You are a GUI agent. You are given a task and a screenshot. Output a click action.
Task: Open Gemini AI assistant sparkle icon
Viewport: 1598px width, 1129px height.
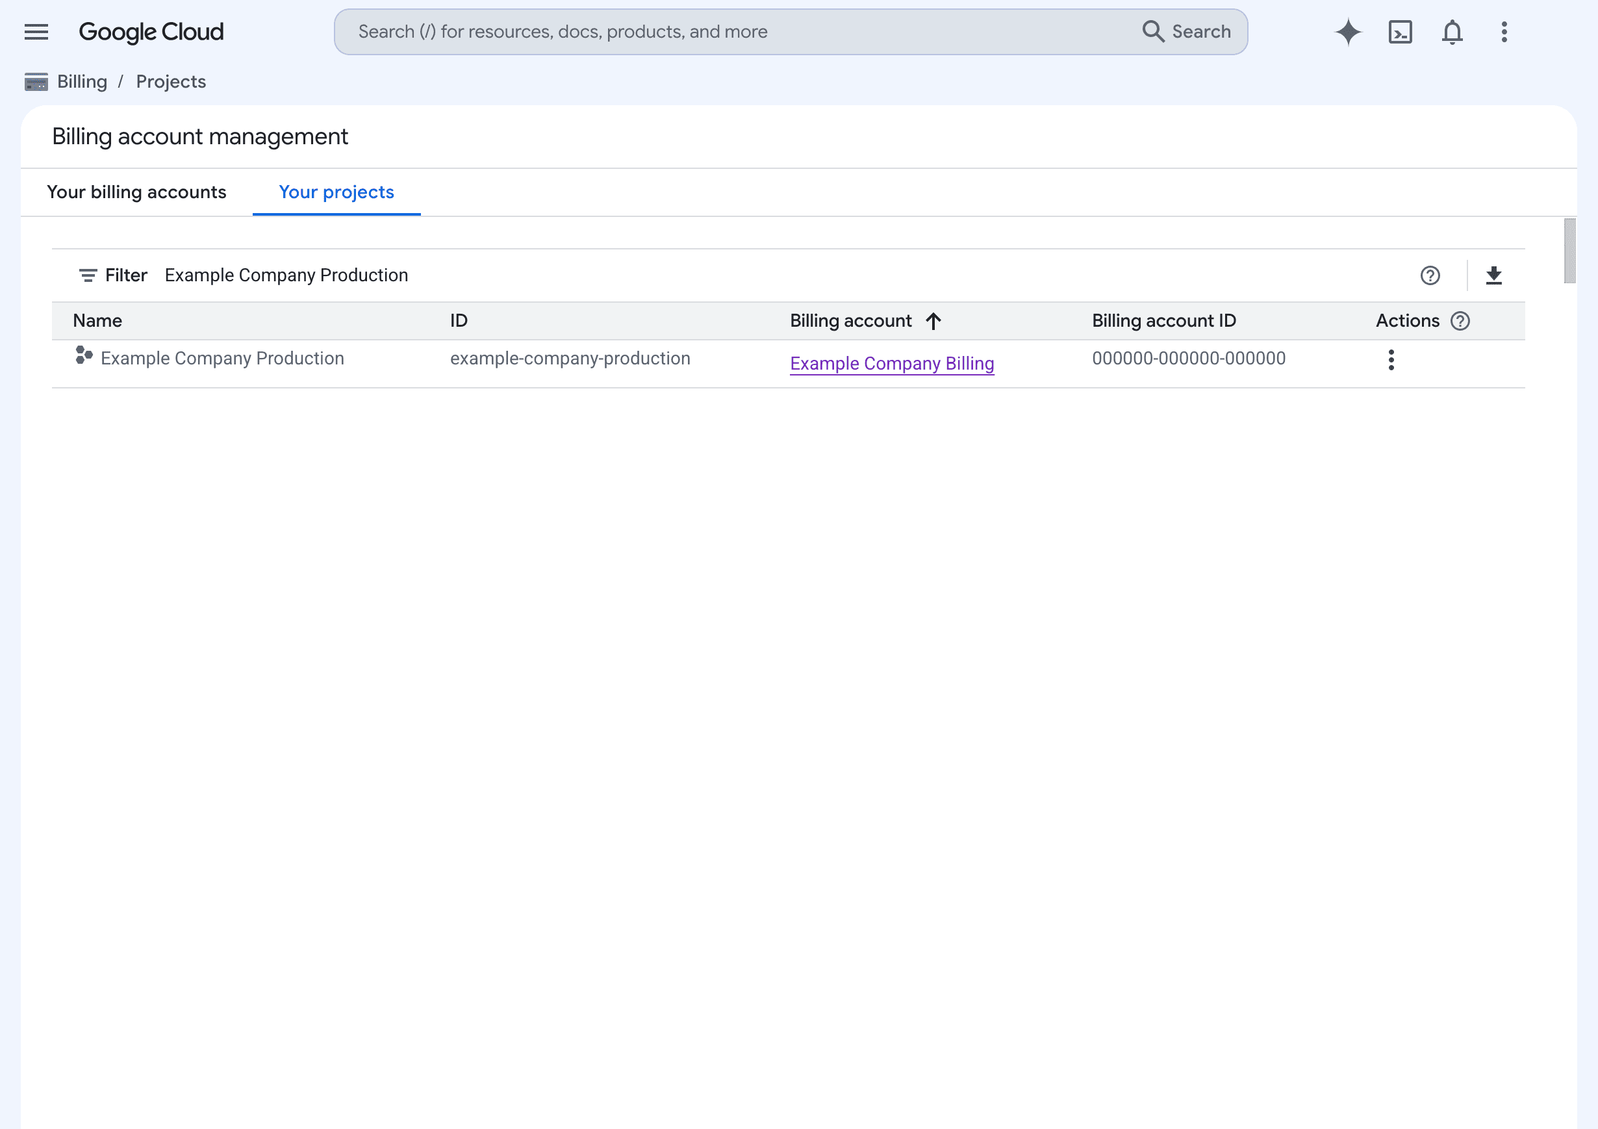pyautogui.click(x=1348, y=31)
